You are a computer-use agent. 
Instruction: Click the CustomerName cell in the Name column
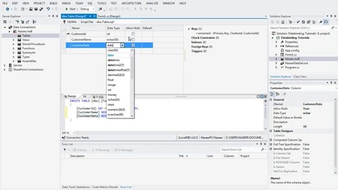click(88, 40)
